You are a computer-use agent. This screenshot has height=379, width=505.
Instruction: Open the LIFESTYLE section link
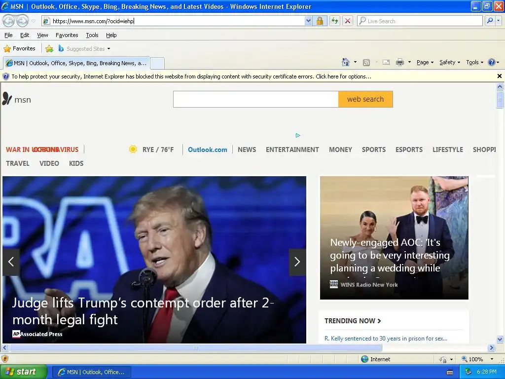(x=448, y=150)
